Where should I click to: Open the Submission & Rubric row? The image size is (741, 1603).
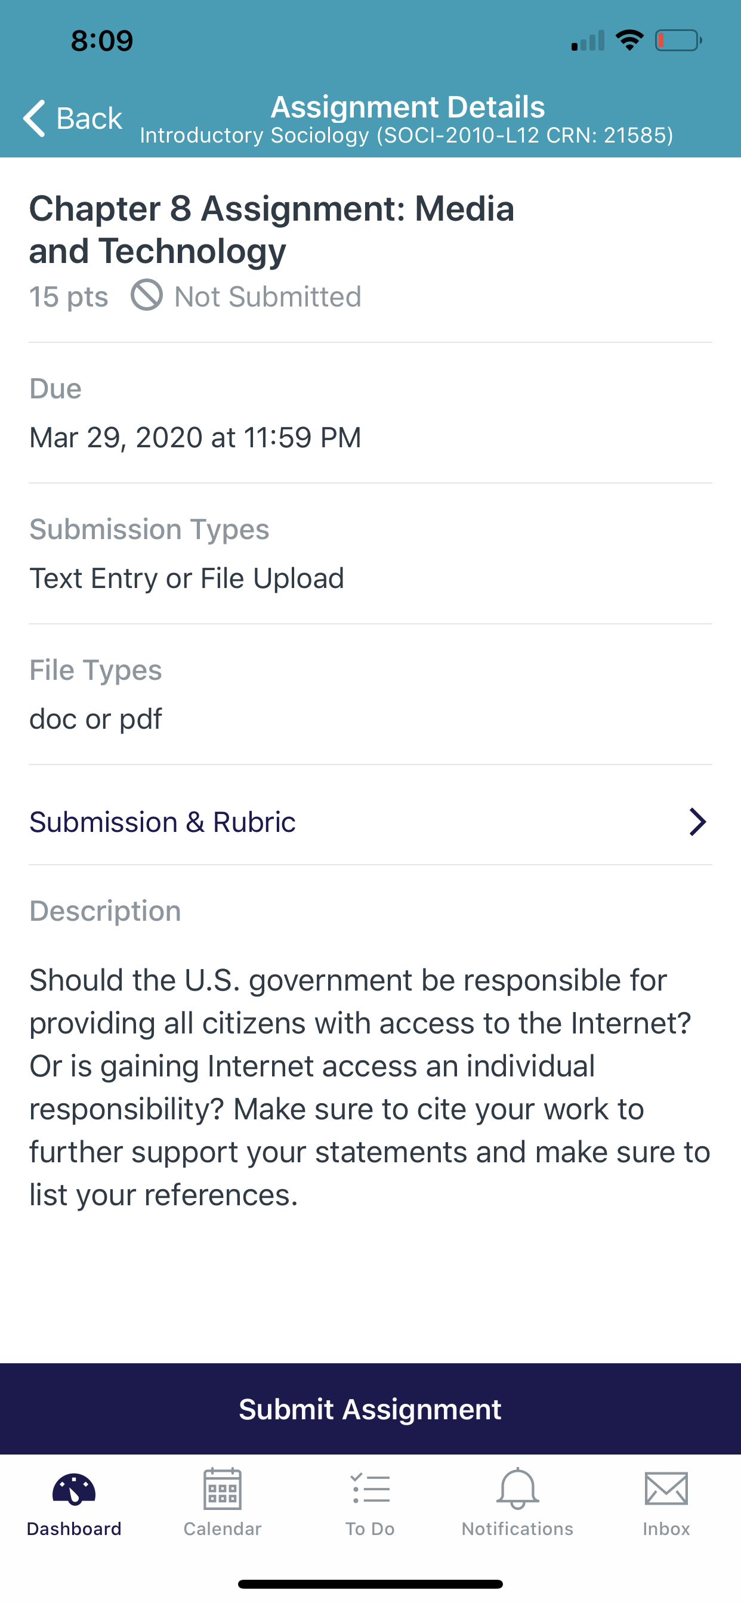(370, 822)
